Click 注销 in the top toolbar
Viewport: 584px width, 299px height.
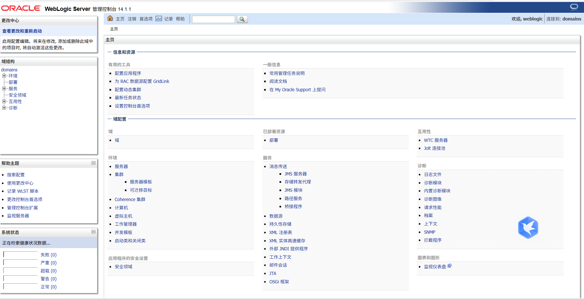tap(132, 19)
